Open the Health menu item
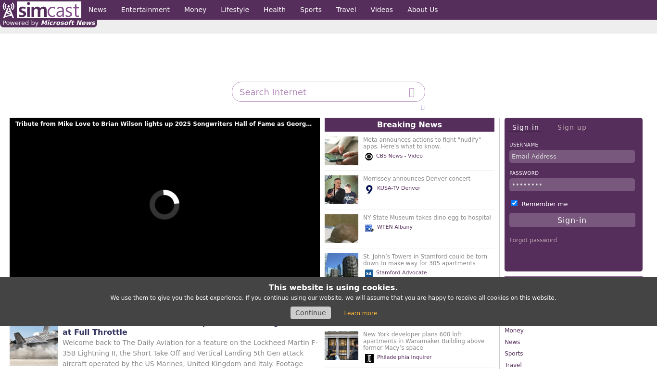The height and width of the screenshot is (369, 657). point(275,10)
